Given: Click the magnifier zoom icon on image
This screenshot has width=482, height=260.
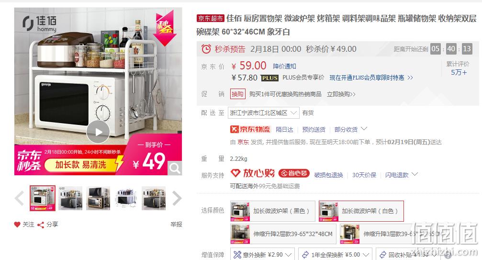Looking at the screenshot, I should pos(175,168).
